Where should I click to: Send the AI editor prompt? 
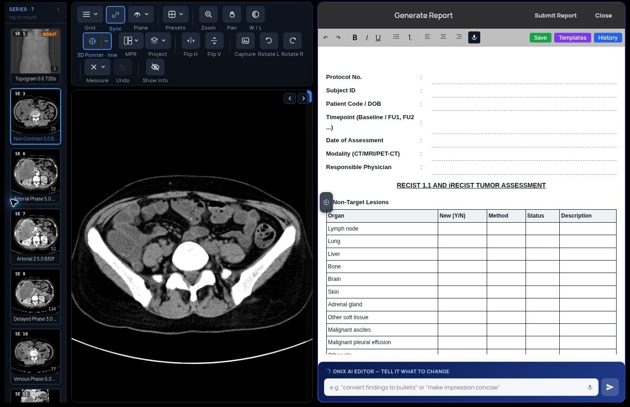pos(610,387)
